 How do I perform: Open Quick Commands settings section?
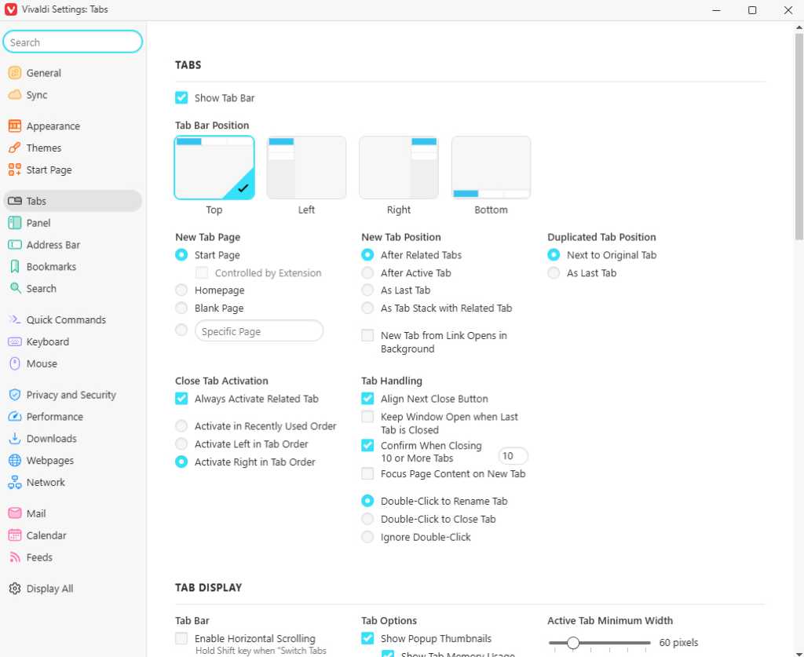(x=66, y=319)
